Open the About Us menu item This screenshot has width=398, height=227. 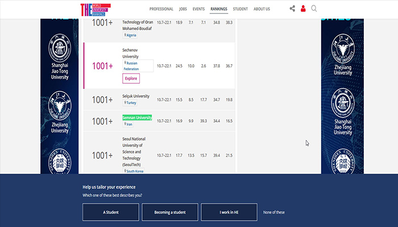[262, 9]
